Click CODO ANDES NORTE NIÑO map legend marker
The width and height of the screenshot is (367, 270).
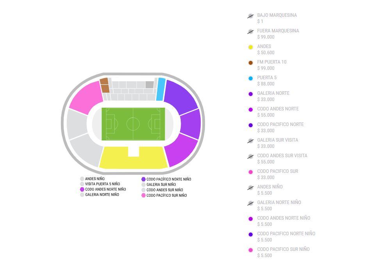pyautogui.click(x=82, y=189)
